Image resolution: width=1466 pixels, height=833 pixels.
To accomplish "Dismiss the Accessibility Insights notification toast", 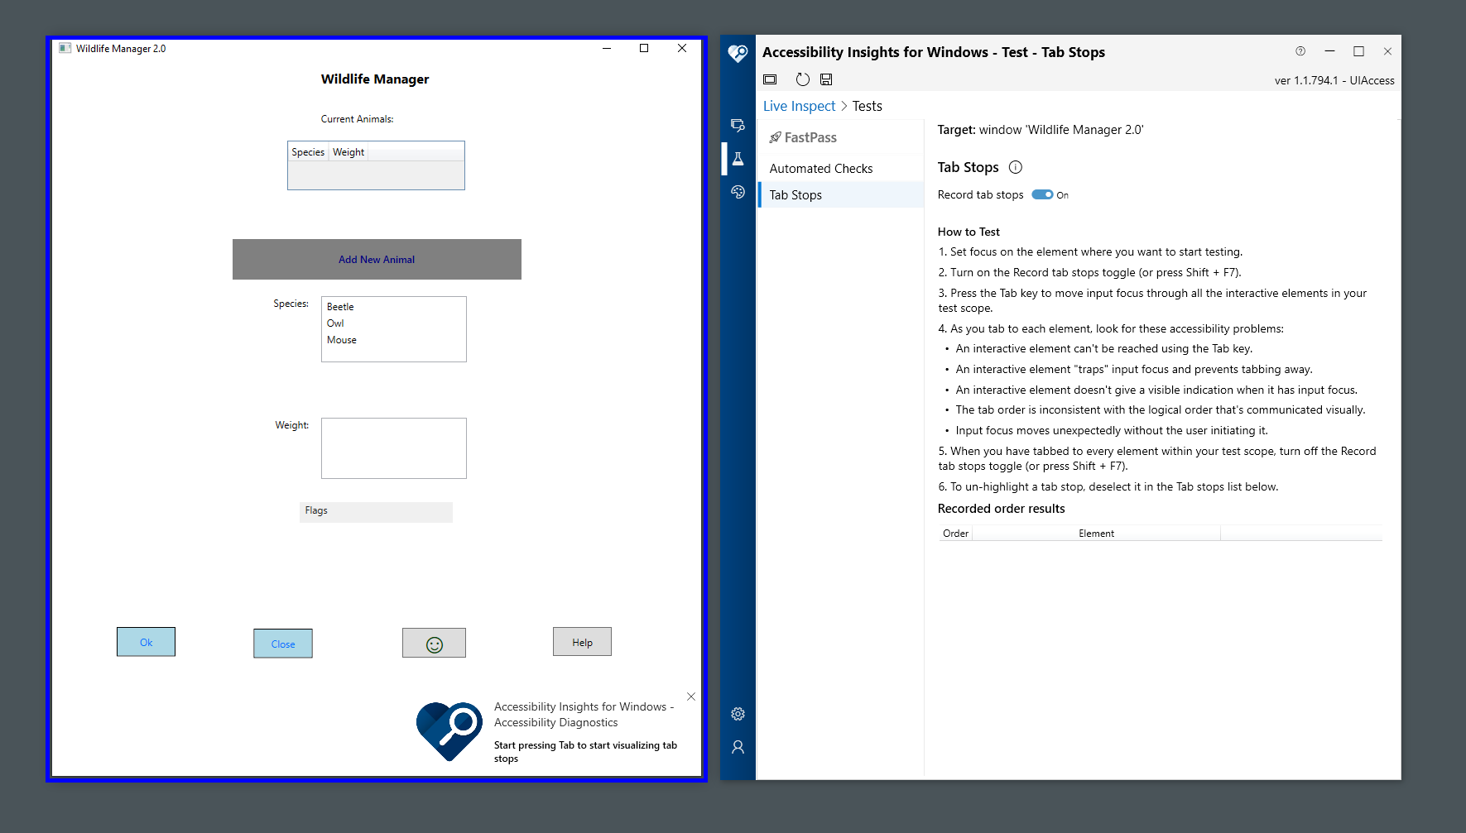I will pyautogui.click(x=691, y=697).
